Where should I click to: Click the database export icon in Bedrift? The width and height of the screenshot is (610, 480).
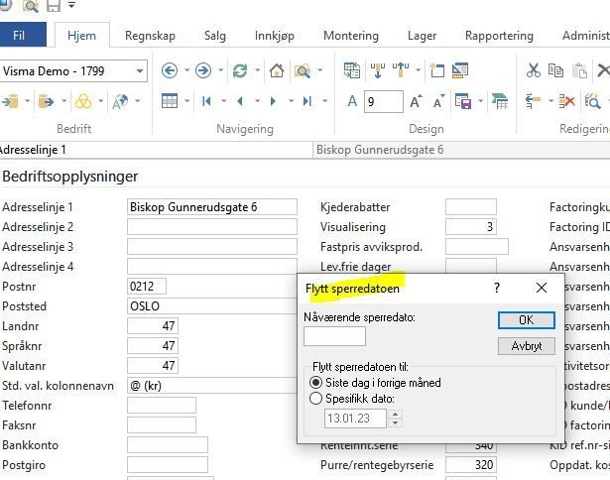click(x=46, y=101)
